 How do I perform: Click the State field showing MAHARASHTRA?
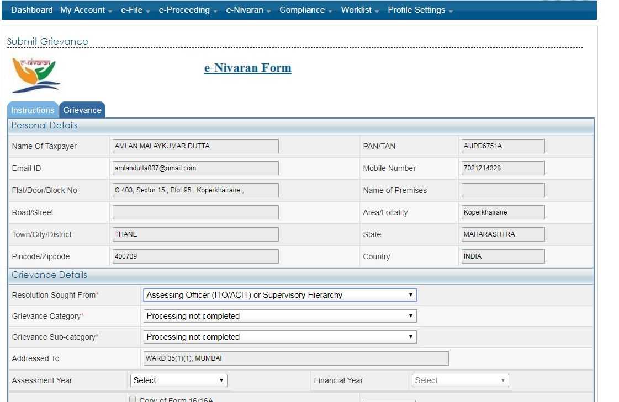pos(503,234)
